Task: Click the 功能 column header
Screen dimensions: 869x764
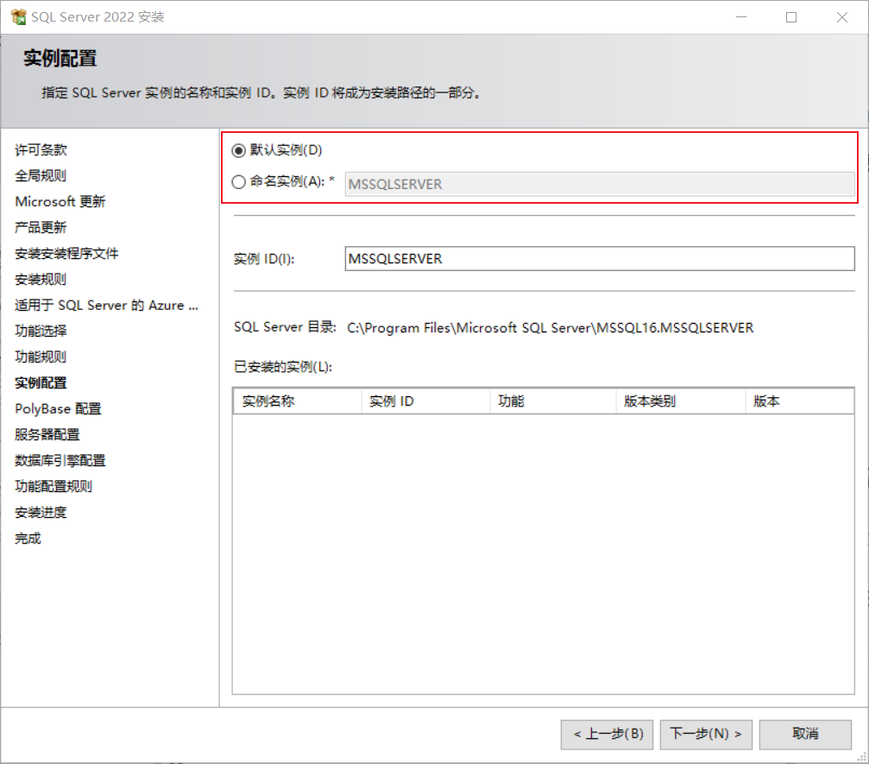Action: pos(553,401)
